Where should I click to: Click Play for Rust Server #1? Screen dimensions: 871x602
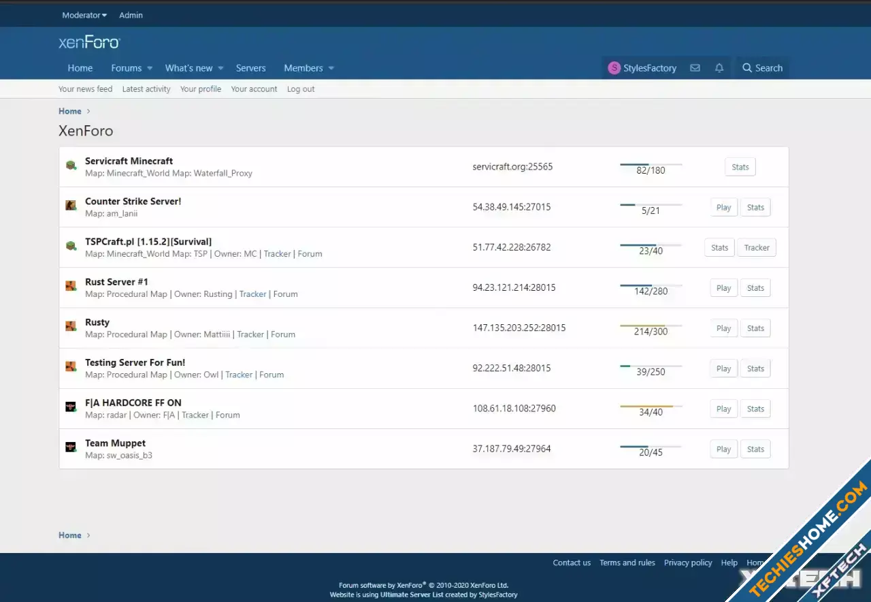click(x=724, y=288)
